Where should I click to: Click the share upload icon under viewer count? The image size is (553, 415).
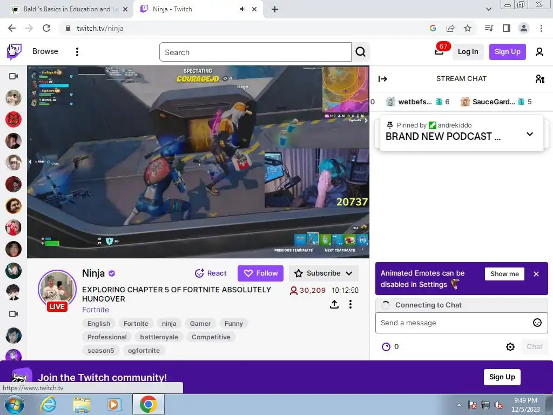334,304
